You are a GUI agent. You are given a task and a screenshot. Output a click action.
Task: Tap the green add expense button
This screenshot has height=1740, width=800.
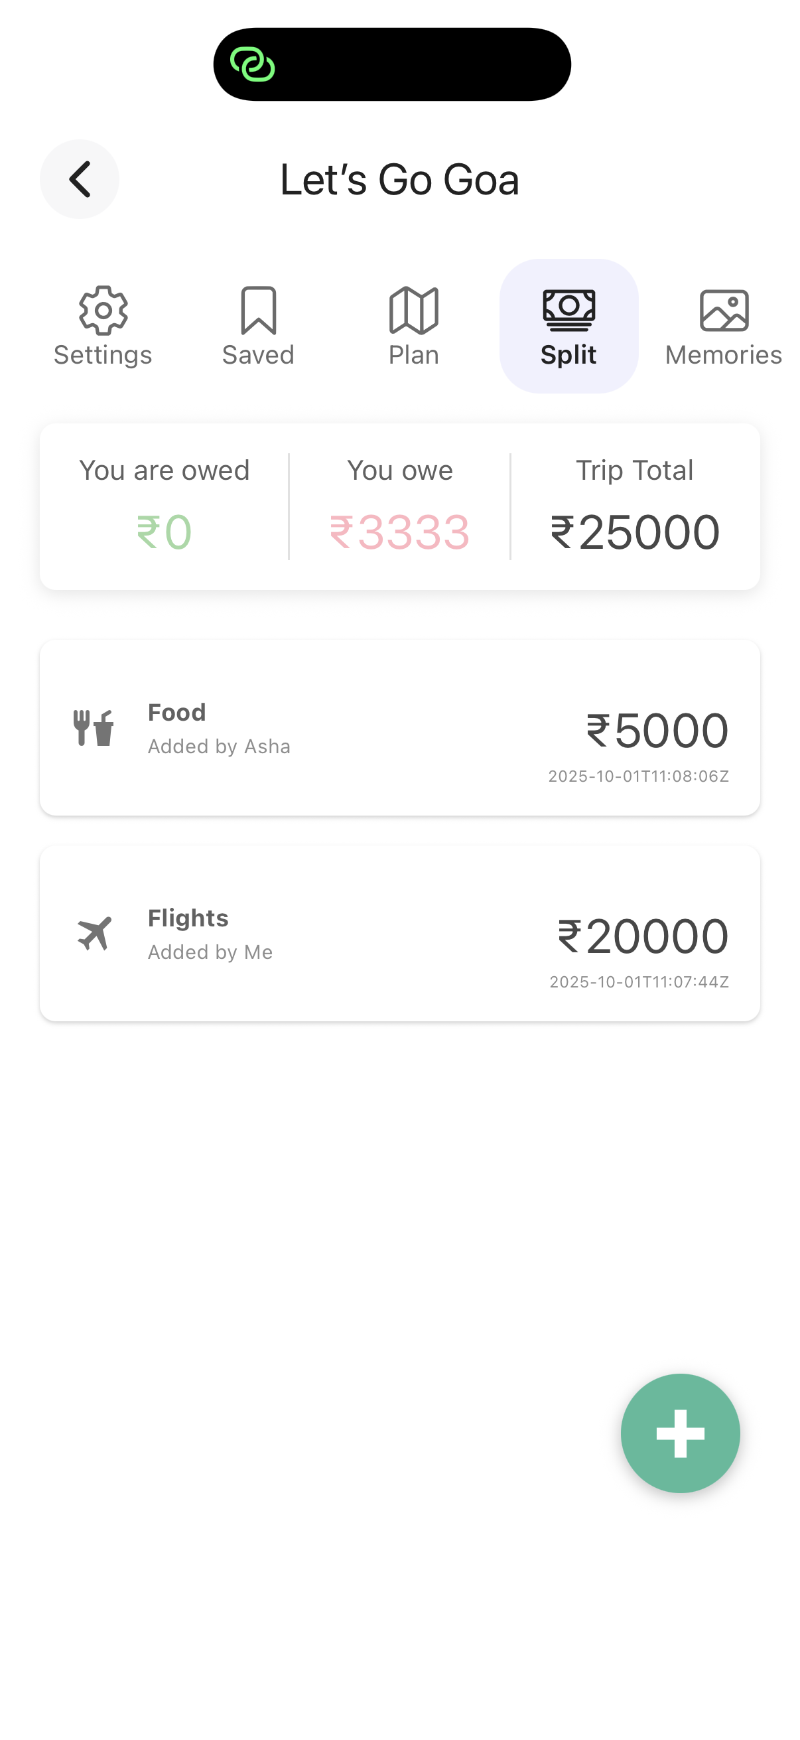coord(680,1433)
